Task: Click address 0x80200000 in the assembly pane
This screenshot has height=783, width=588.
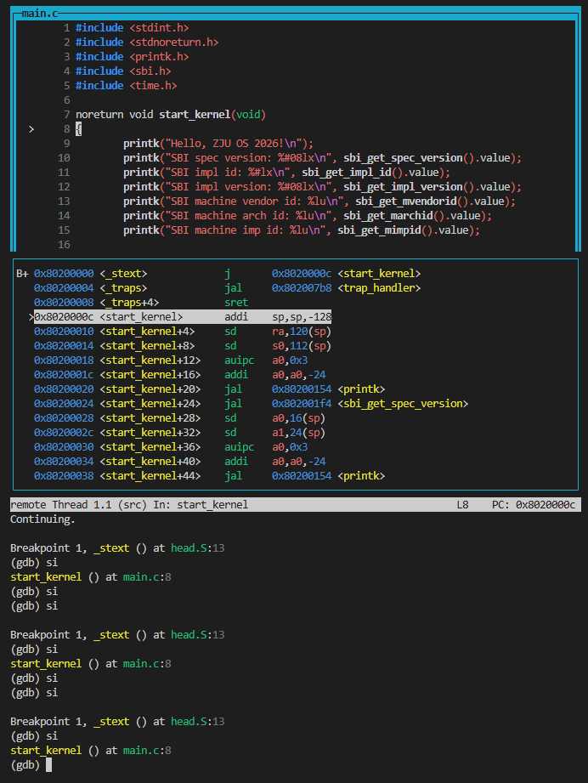Action: (64, 274)
